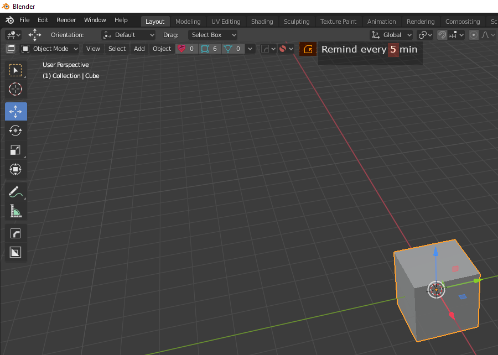The image size is (498, 355).
Task: Toggle proportional editing circle button
Action: 473,35
